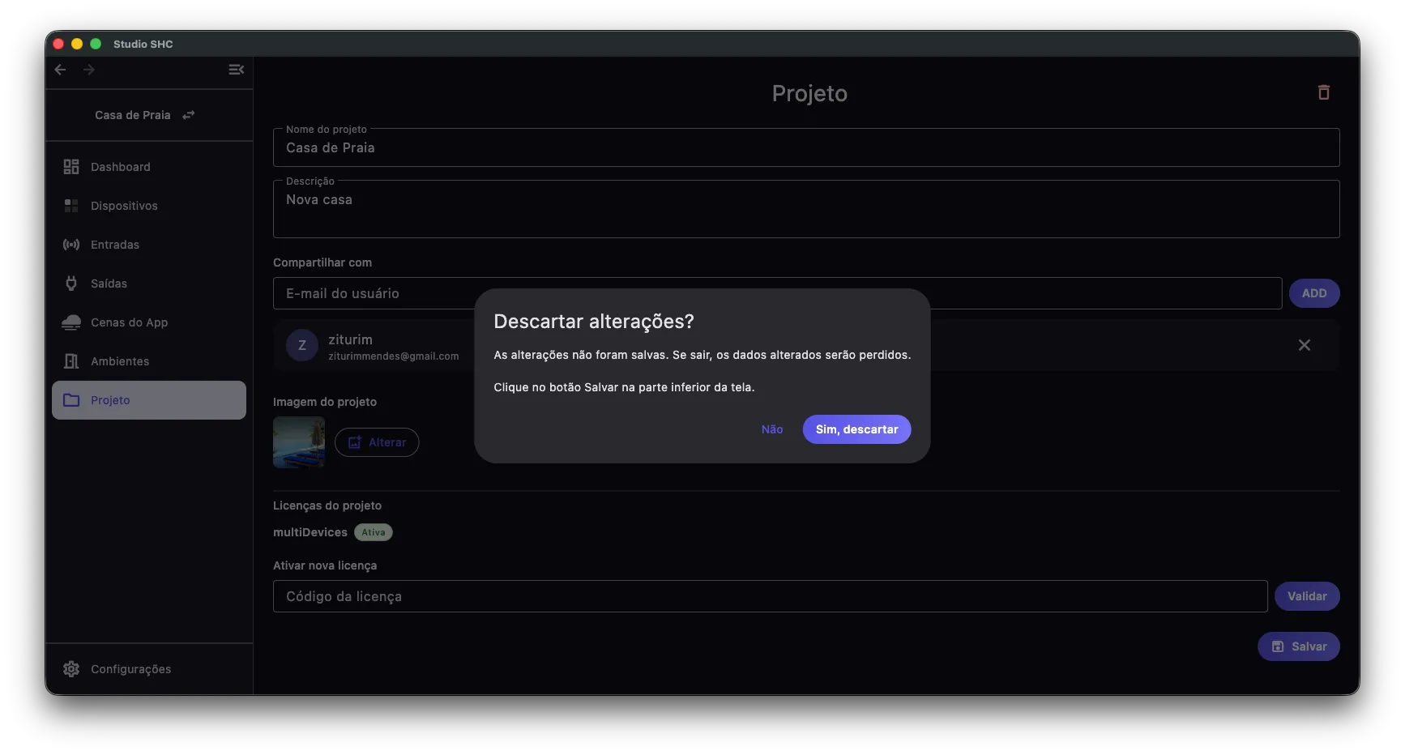Switch project via Casa de Praia swap icon
1405x755 pixels.
189,115
